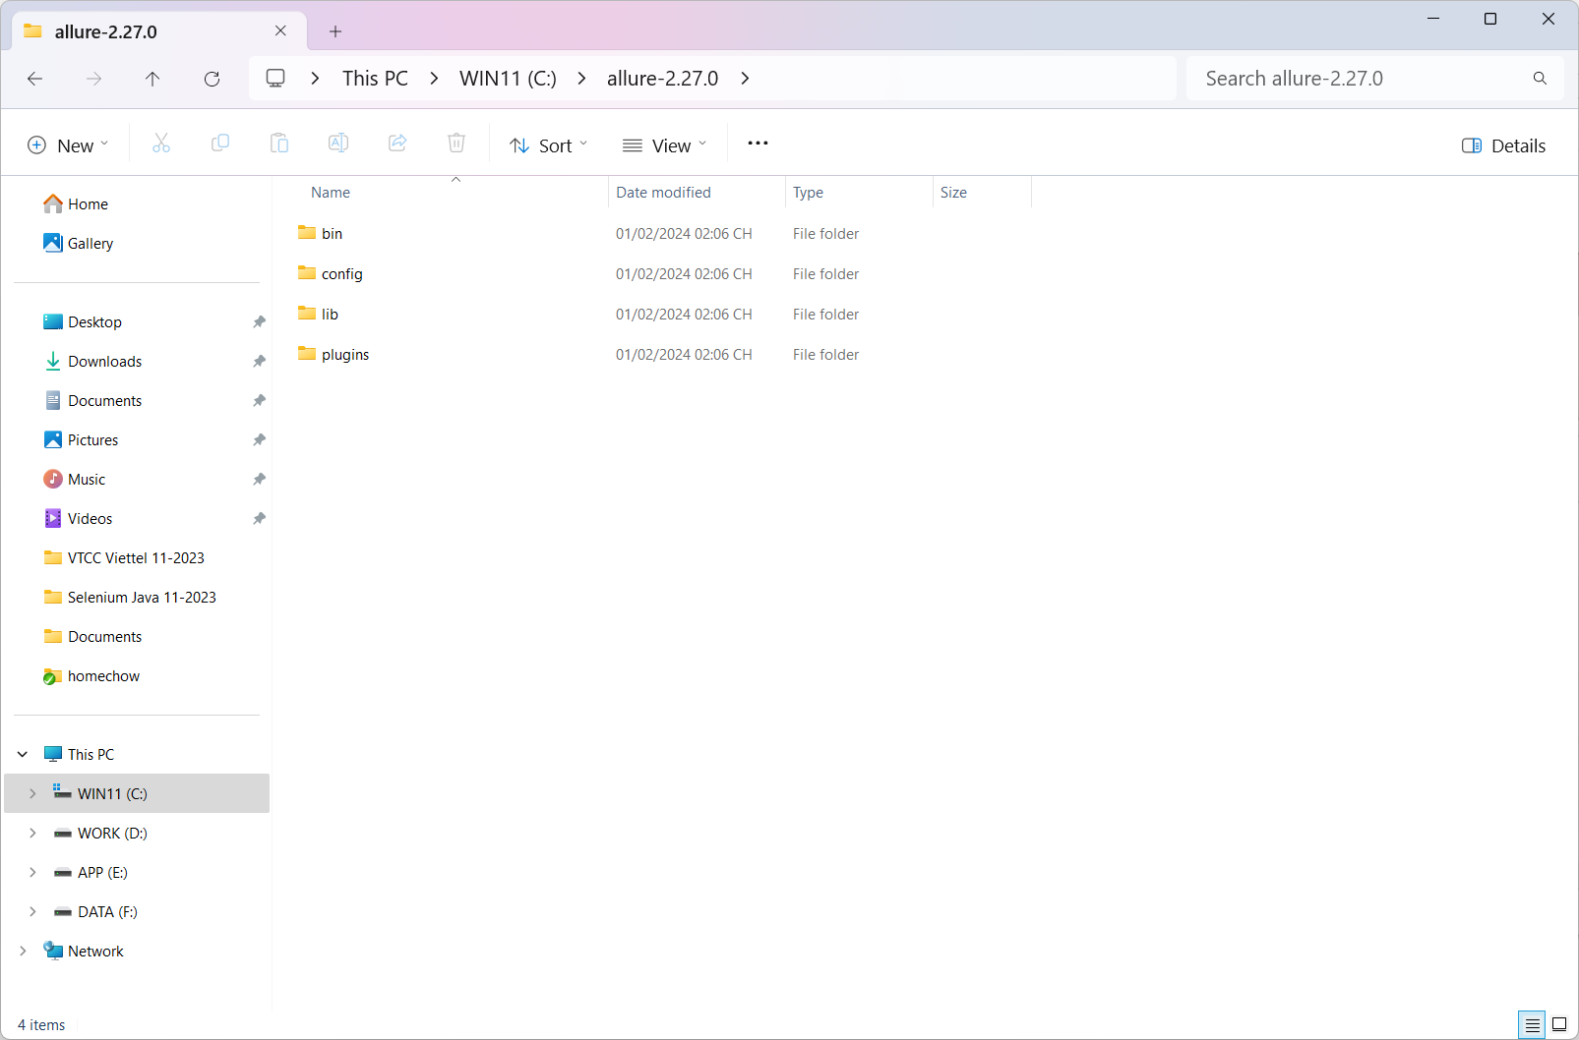This screenshot has height=1040, width=1579.
Task: Click the Share icon in toolbar
Action: pyautogui.click(x=397, y=144)
